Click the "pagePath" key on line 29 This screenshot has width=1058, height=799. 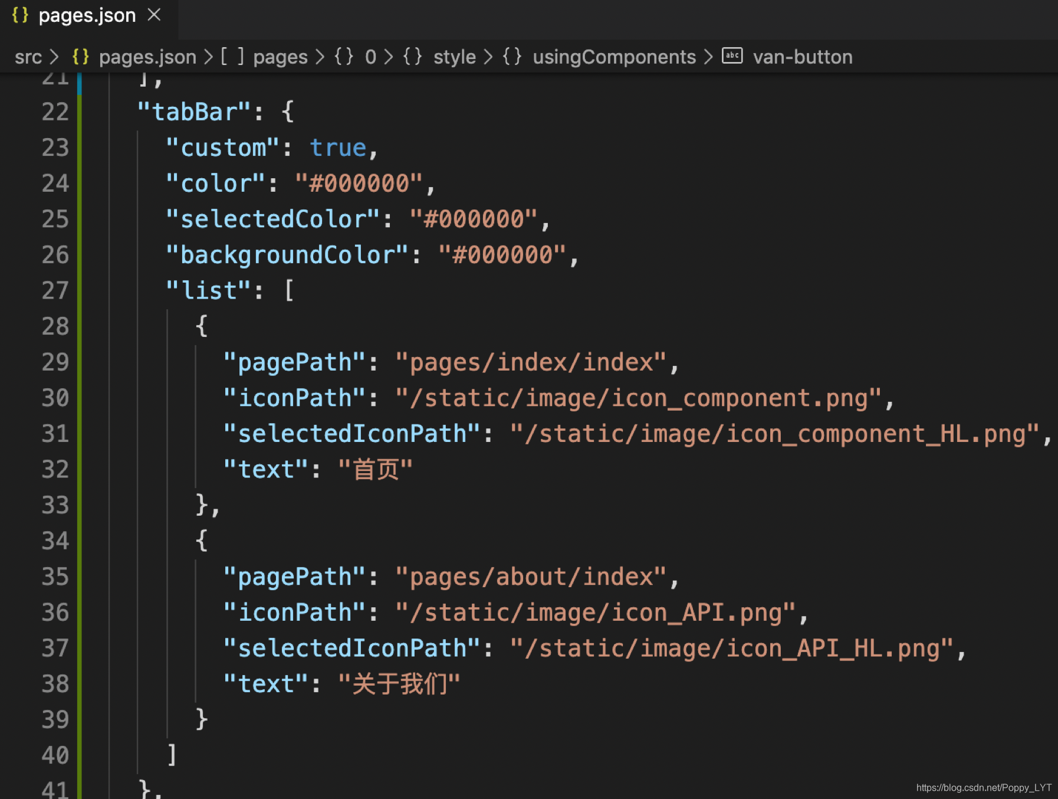(295, 362)
